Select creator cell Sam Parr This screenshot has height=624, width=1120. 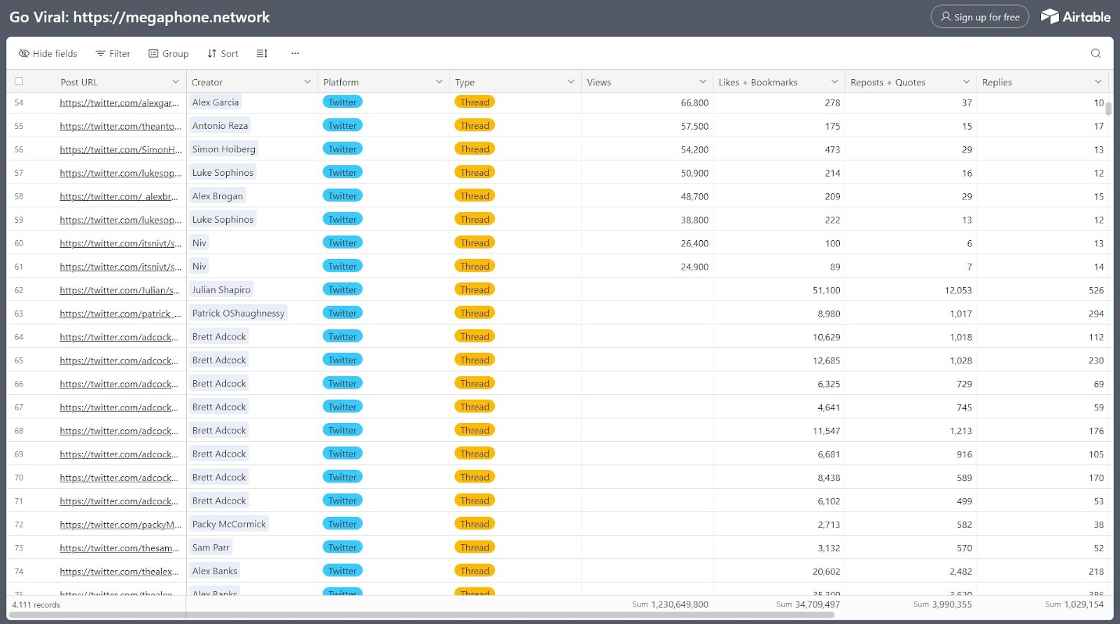point(211,548)
